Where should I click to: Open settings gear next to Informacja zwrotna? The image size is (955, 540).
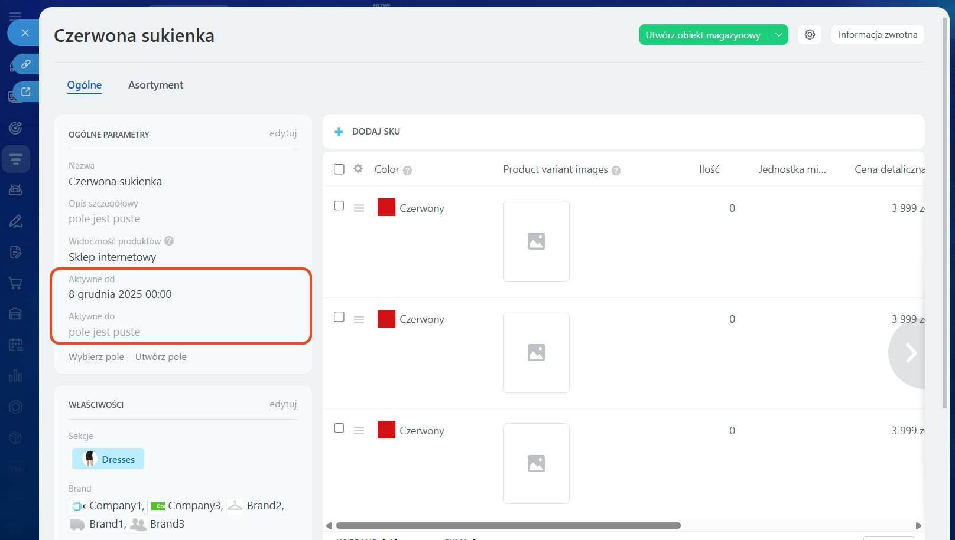[810, 35]
